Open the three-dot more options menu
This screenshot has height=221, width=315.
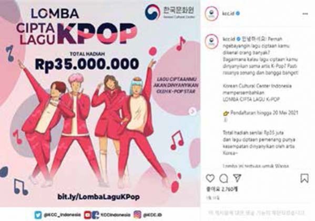click(x=305, y=14)
